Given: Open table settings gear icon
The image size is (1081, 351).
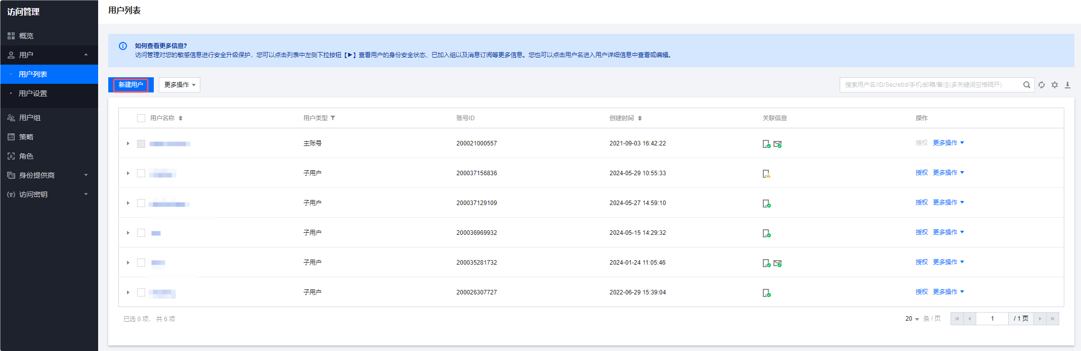Looking at the screenshot, I should (1055, 85).
